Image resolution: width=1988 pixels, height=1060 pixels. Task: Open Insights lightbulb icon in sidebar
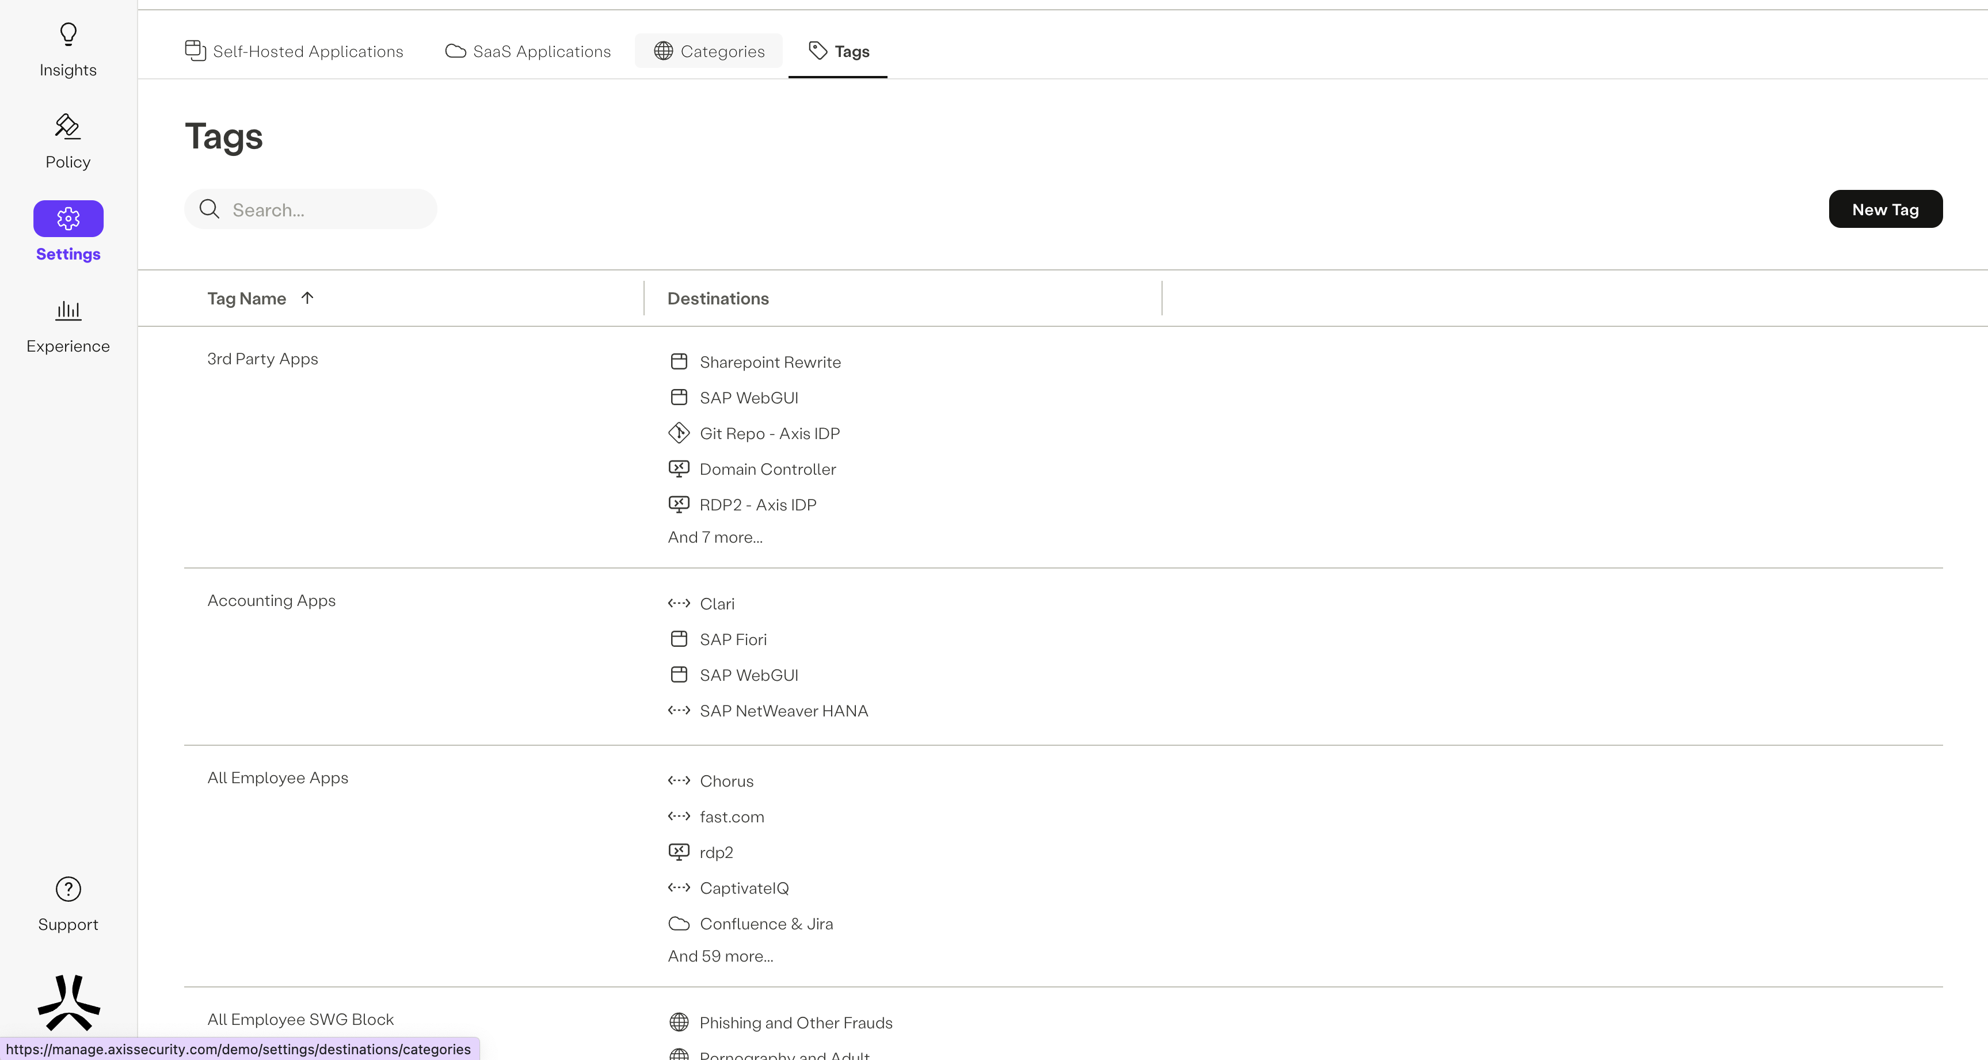tap(68, 34)
